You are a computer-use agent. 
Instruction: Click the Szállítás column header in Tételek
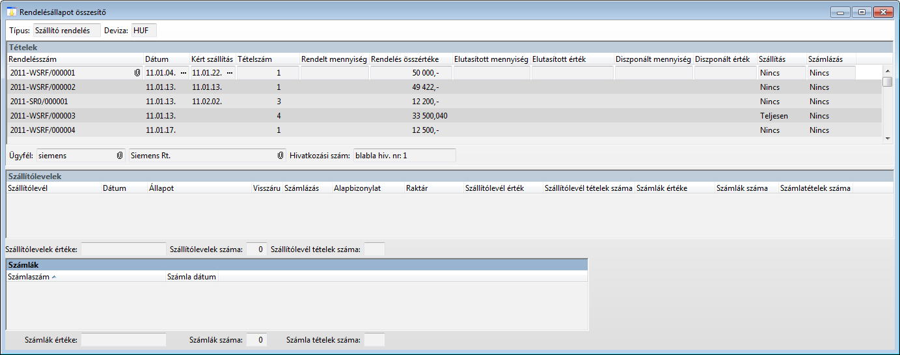tap(782, 59)
